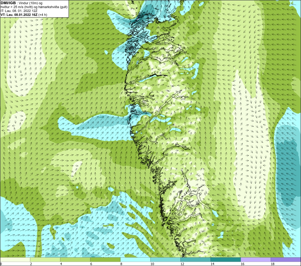Click the 'DMI/IGB' title text

pos(8,3)
